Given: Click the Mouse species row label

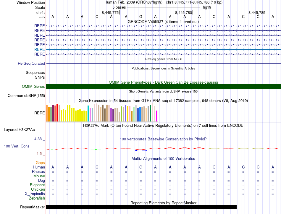Looking at the screenshot, I should point(39,176).
